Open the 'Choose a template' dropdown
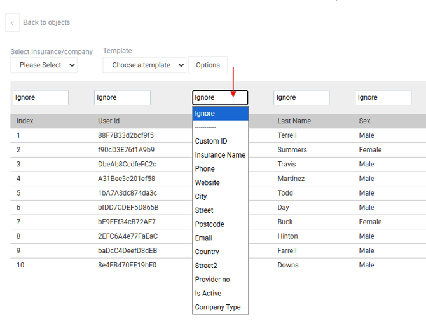426x324 pixels. click(x=144, y=65)
